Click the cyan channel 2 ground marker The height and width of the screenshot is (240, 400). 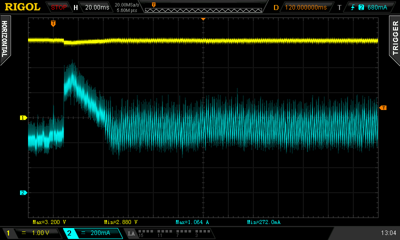pos(23,193)
